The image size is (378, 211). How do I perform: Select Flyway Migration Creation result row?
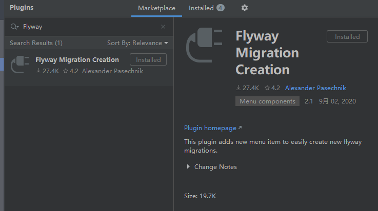pos(89,68)
